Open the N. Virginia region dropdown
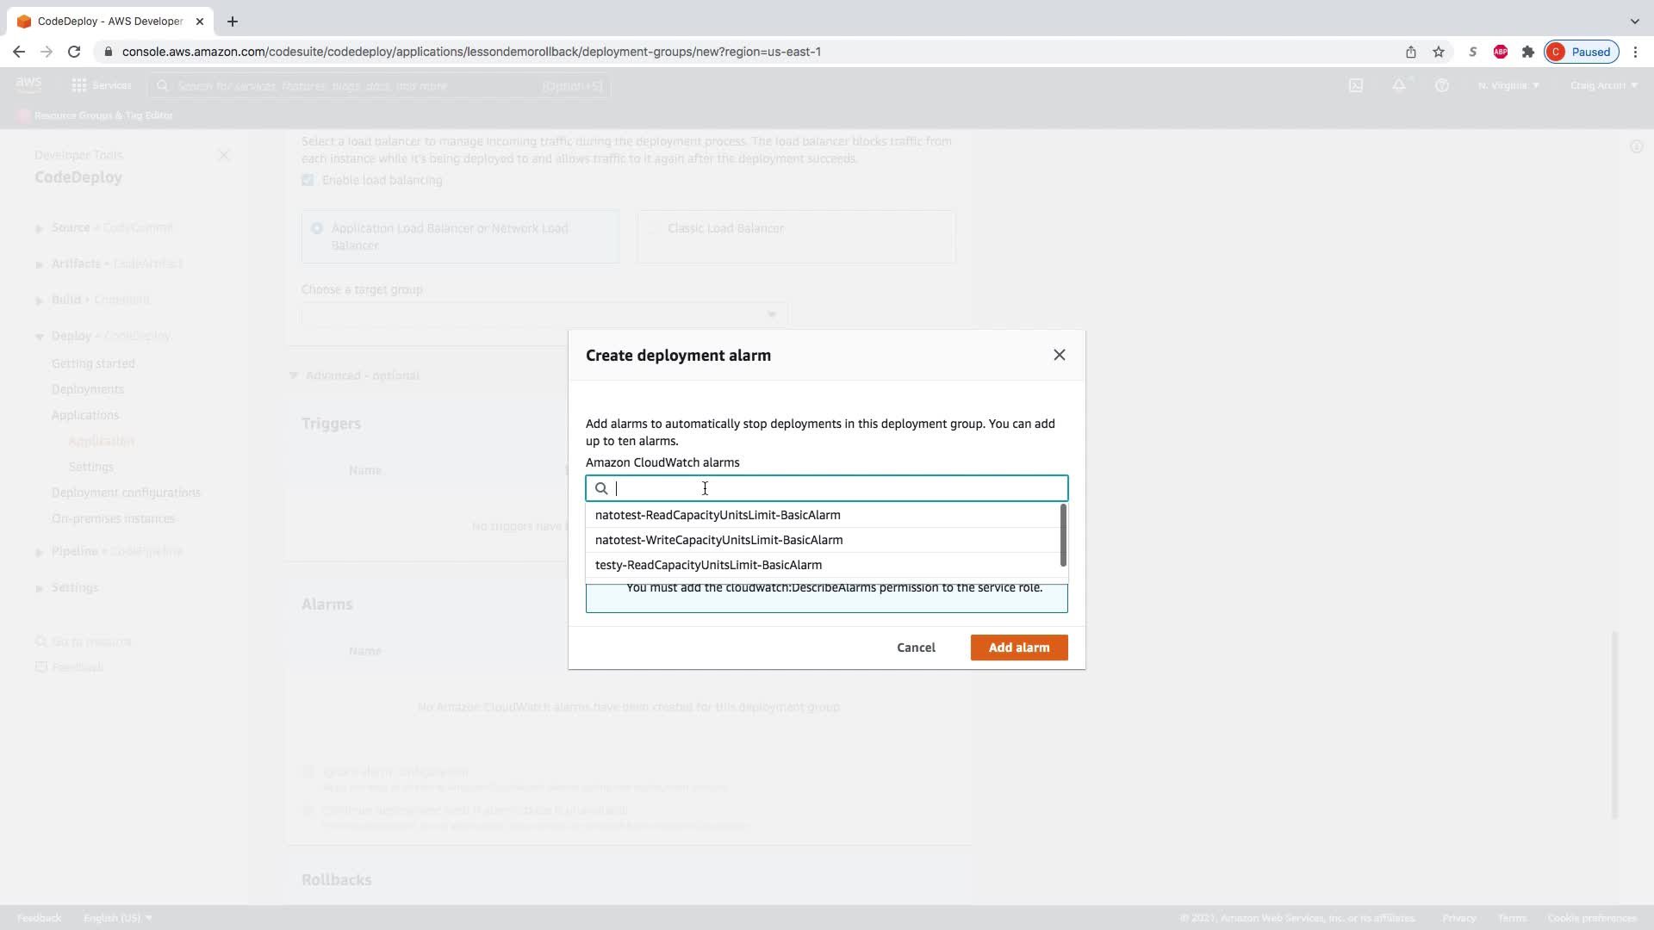The image size is (1654, 930). coord(1508,85)
